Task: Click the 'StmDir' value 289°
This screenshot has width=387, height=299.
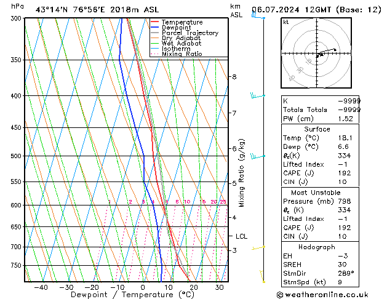Action: click(x=346, y=273)
